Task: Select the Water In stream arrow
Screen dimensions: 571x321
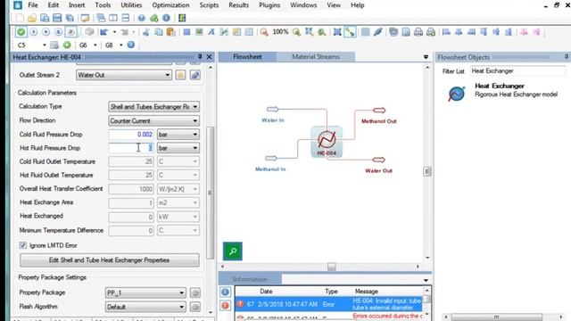Action: coord(273,109)
